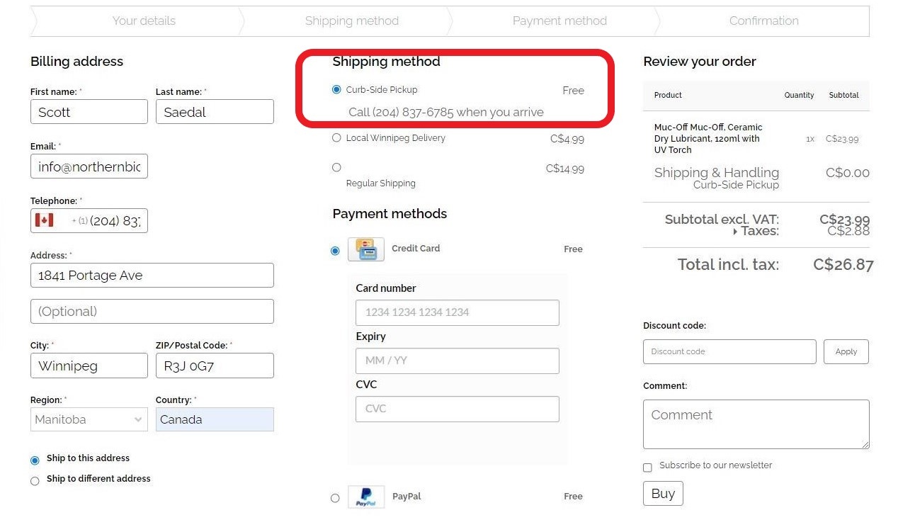Select Credit Card payment radio
Screen dimensions: 898x532
tap(336, 251)
